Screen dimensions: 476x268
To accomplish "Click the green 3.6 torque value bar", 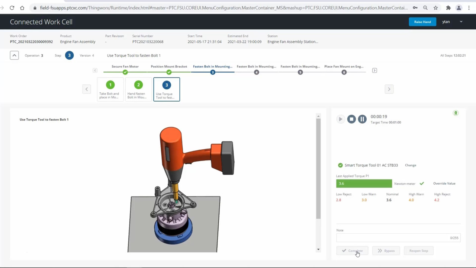I will (x=364, y=183).
